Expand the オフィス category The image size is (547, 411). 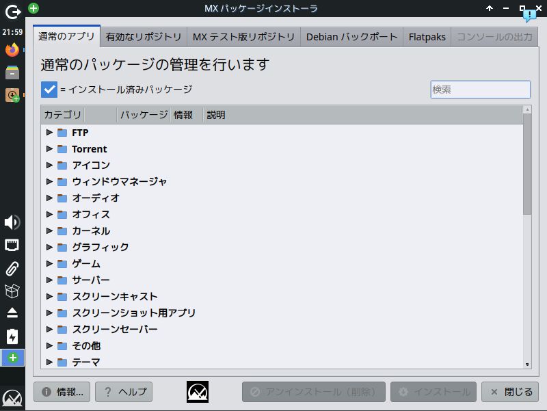[49, 214]
